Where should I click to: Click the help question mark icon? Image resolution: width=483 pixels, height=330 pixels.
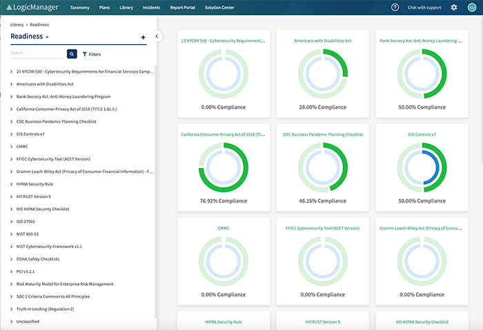coord(395,7)
